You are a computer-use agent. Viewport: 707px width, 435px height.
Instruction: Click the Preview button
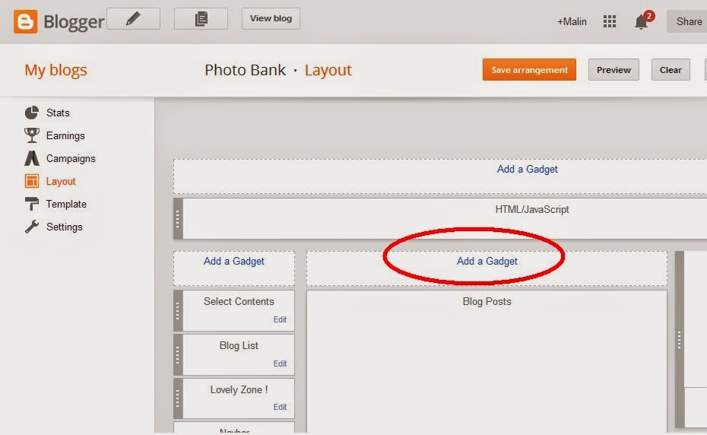(x=613, y=70)
